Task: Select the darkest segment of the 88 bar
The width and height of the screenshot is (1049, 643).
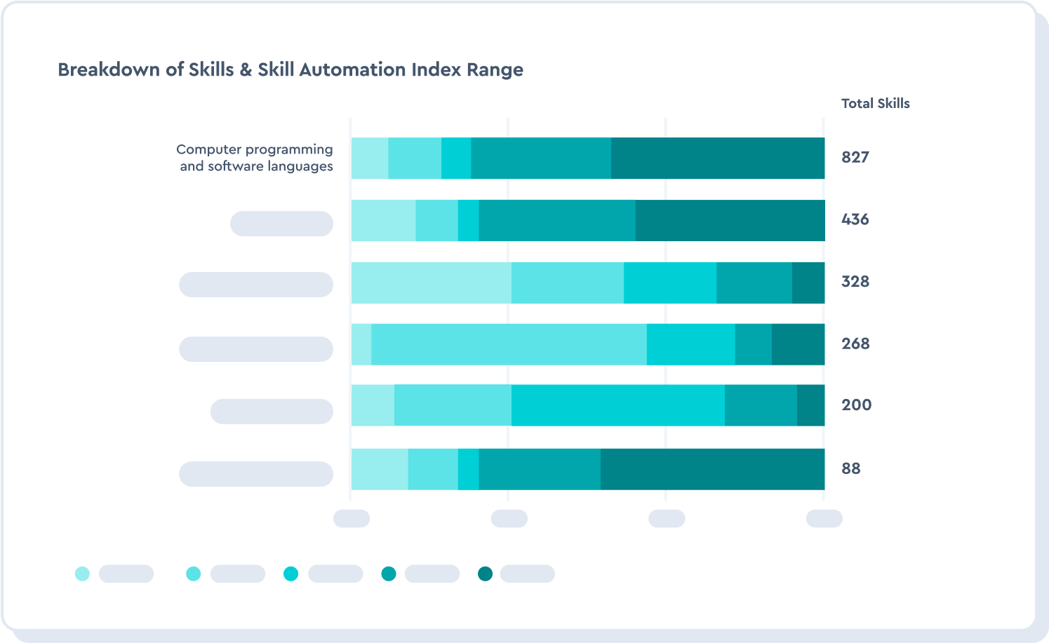Action: coord(712,468)
